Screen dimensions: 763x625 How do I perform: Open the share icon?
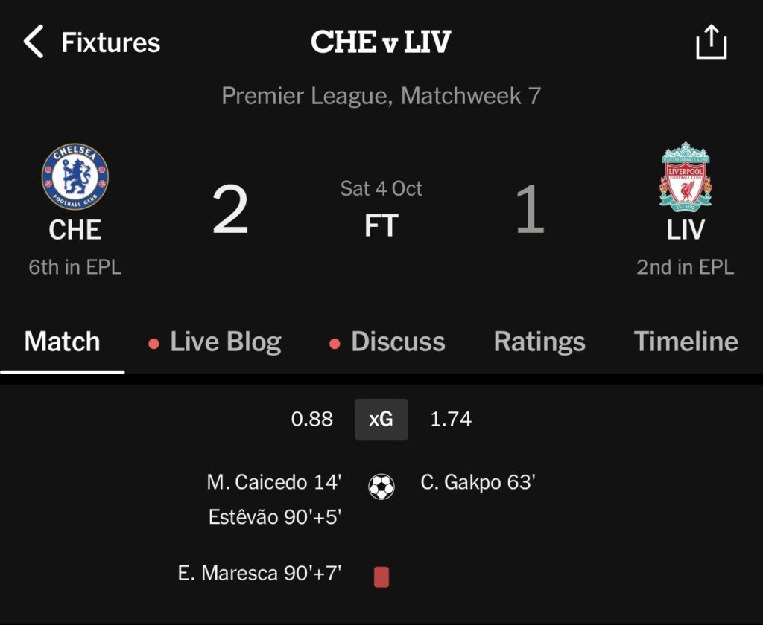coord(711,42)
